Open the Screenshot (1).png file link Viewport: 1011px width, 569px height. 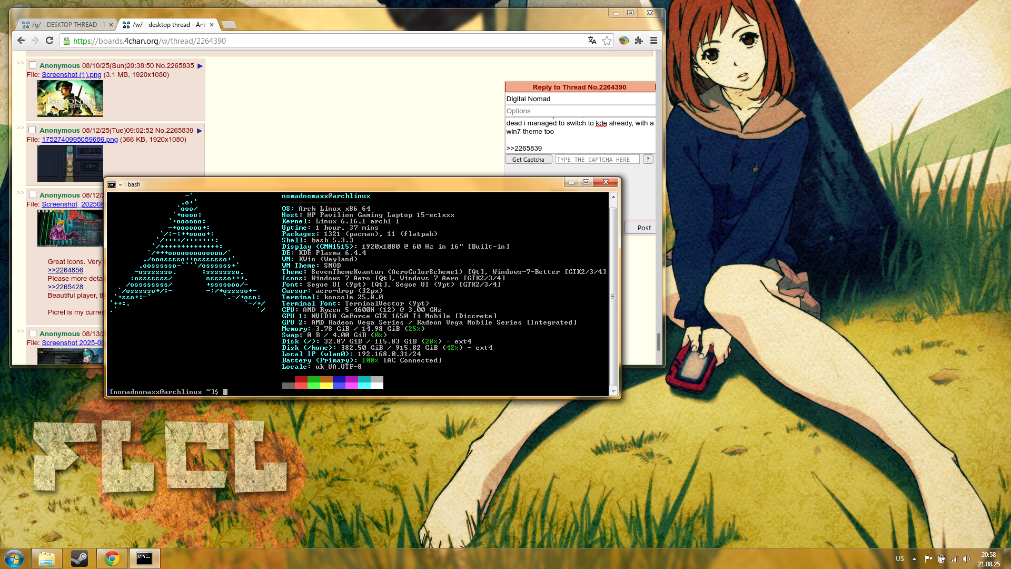click(x=71, y=75)
